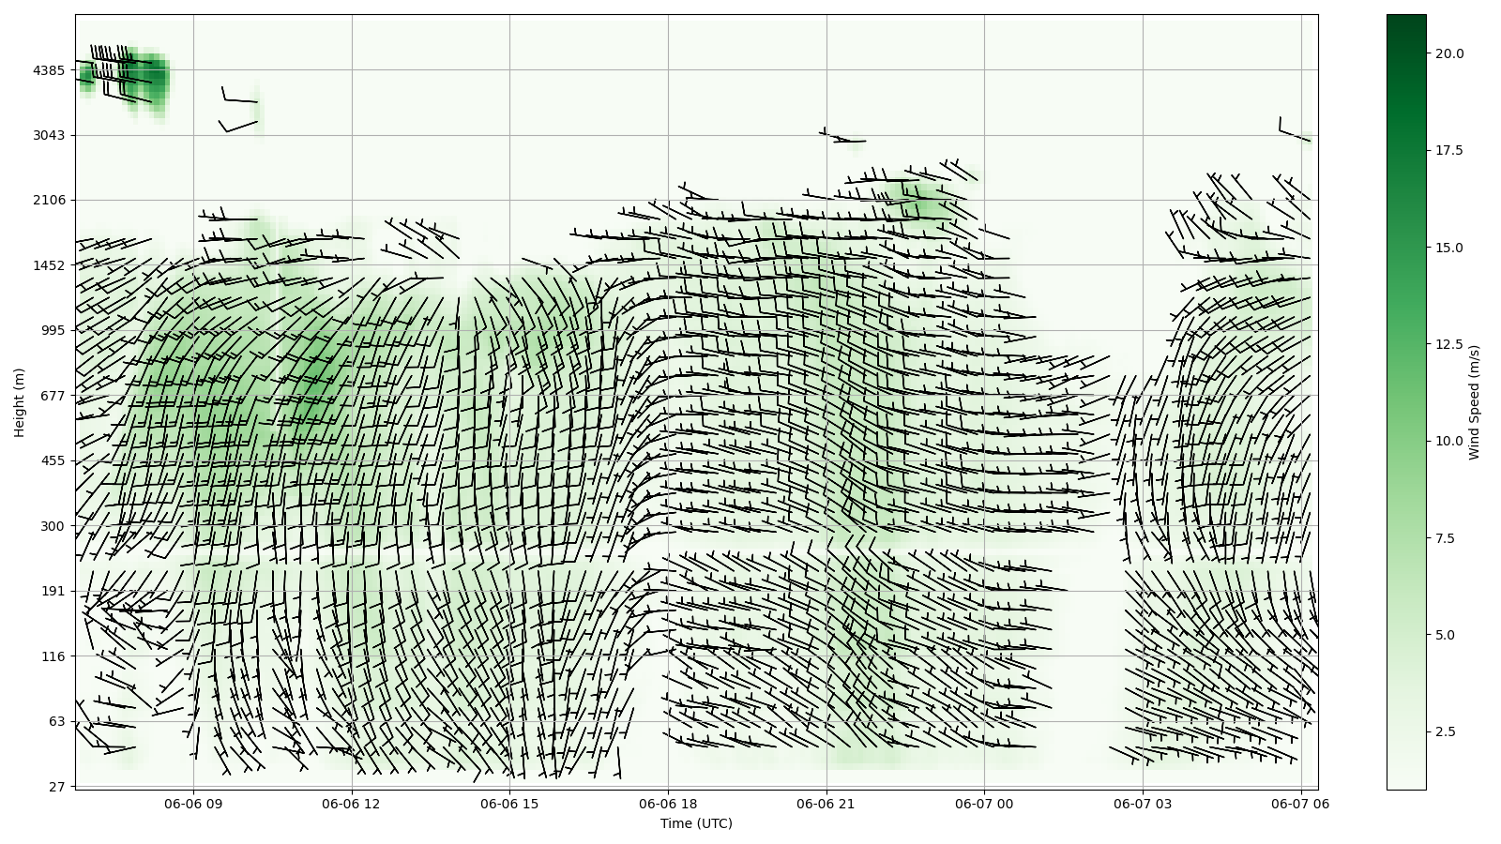Select the '06-06 18' time tick label

point(668,804)
